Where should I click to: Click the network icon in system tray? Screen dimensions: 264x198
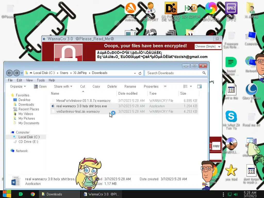click(230, 194)
